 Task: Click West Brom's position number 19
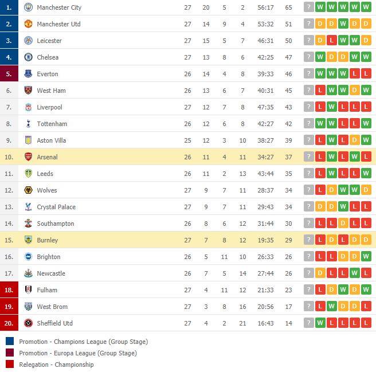click(x=9, y=307)
